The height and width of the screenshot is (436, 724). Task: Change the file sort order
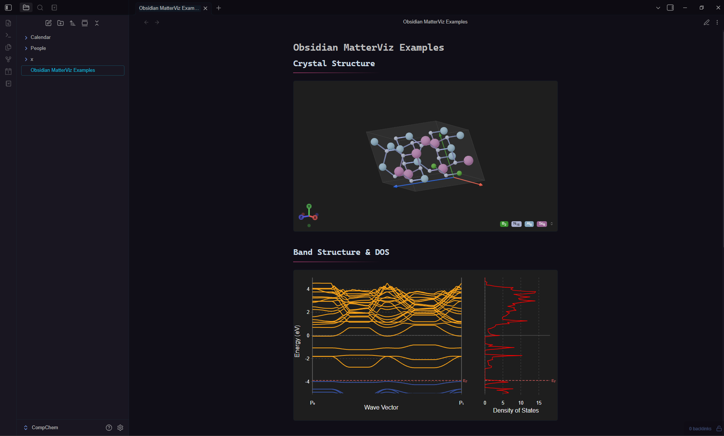73,23
